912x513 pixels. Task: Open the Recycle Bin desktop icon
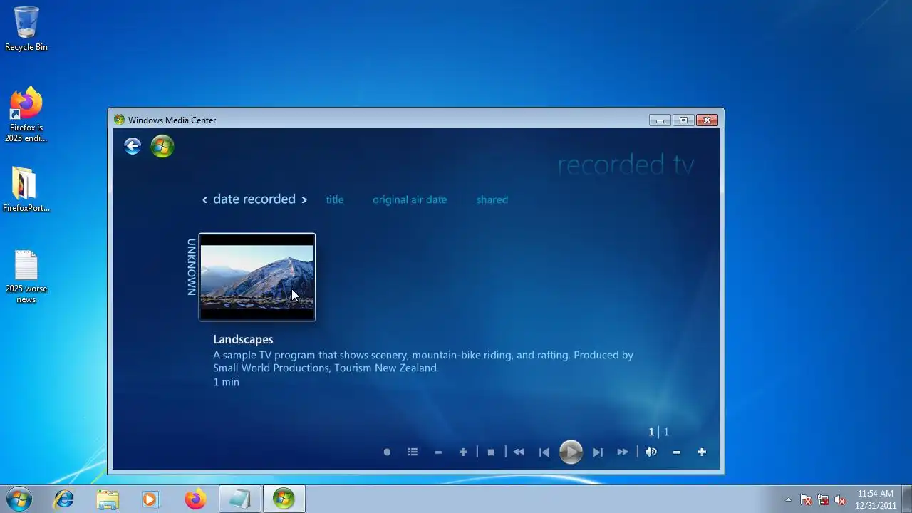click(26, 29)
